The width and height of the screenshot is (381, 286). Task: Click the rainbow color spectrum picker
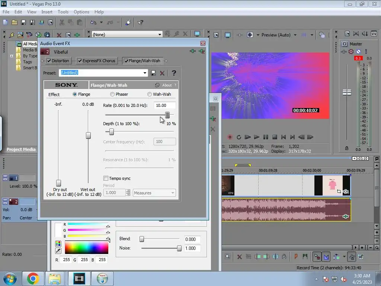86,248
